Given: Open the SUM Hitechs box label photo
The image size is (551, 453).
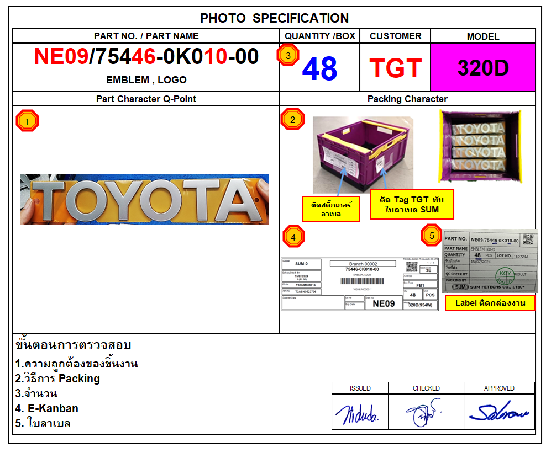Looking at the screenshot, I should pos(490,262).
